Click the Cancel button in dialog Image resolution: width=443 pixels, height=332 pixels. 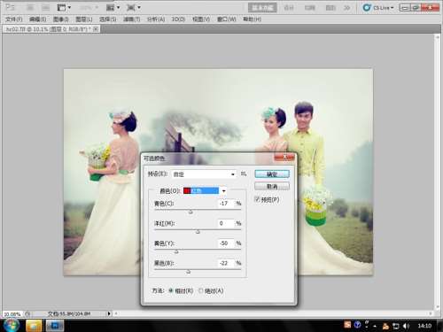click(272, 186)
